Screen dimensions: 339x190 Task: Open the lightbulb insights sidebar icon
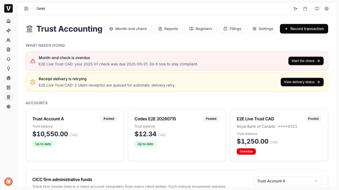(8, 68)
